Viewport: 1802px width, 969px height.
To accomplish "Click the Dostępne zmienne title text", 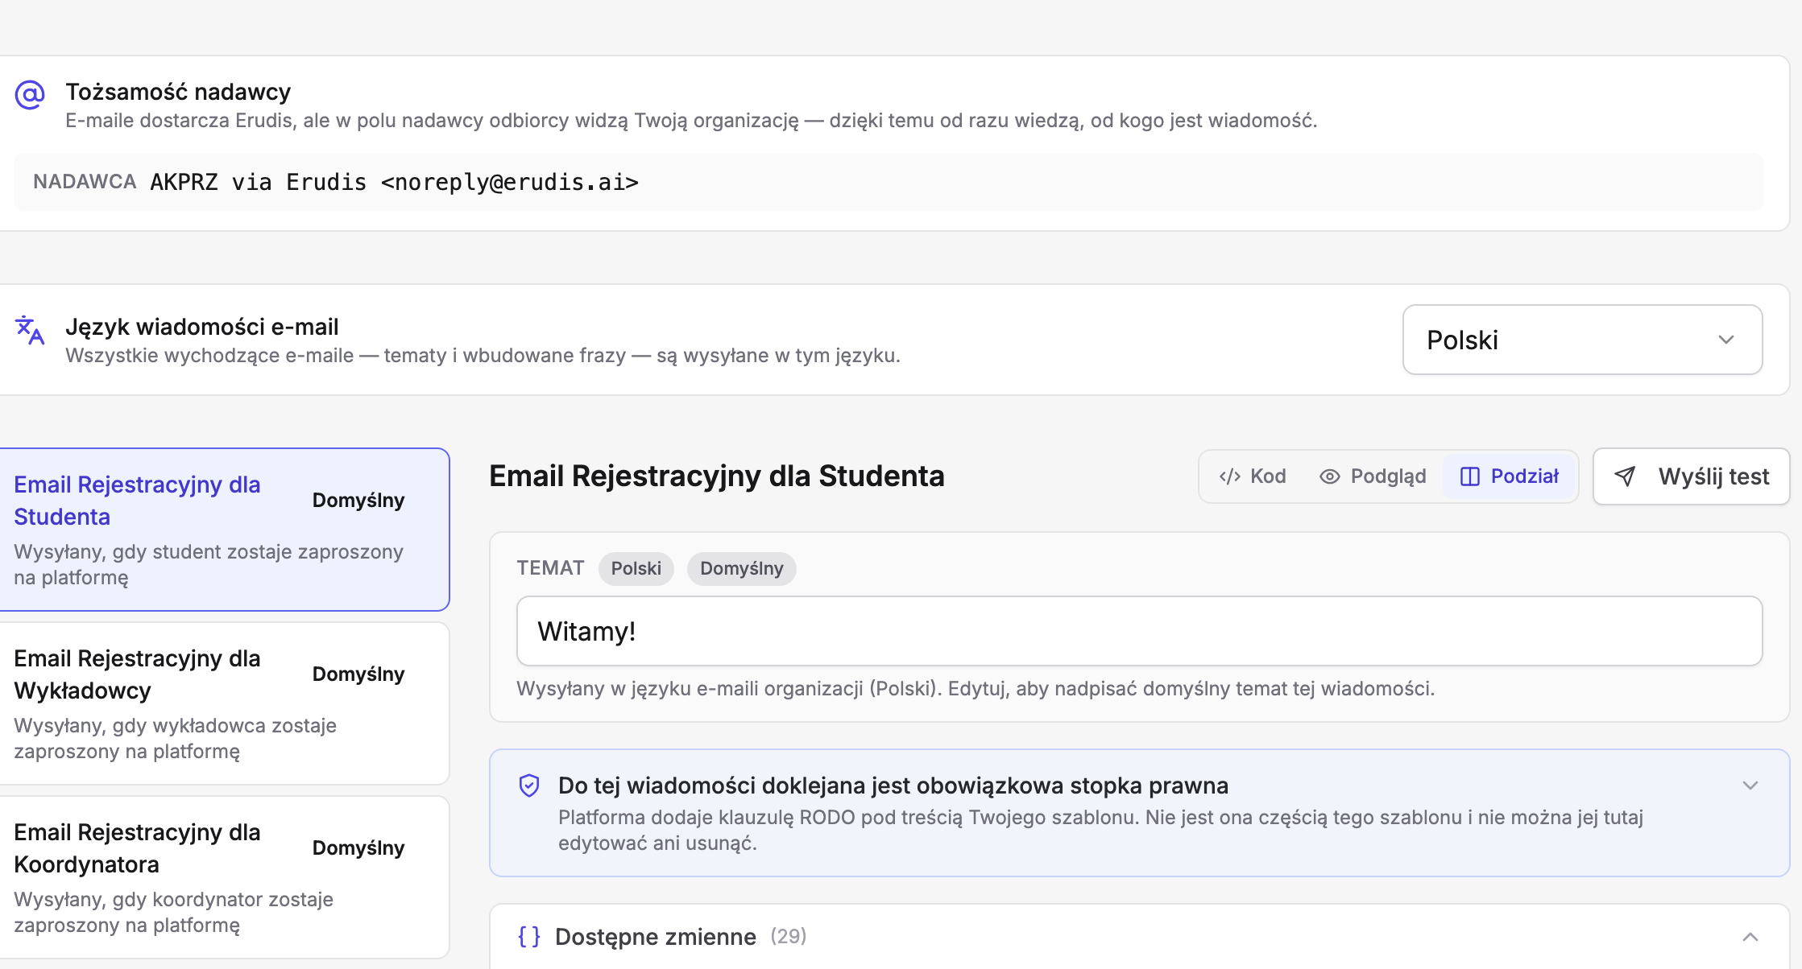I will click(656, 937).
